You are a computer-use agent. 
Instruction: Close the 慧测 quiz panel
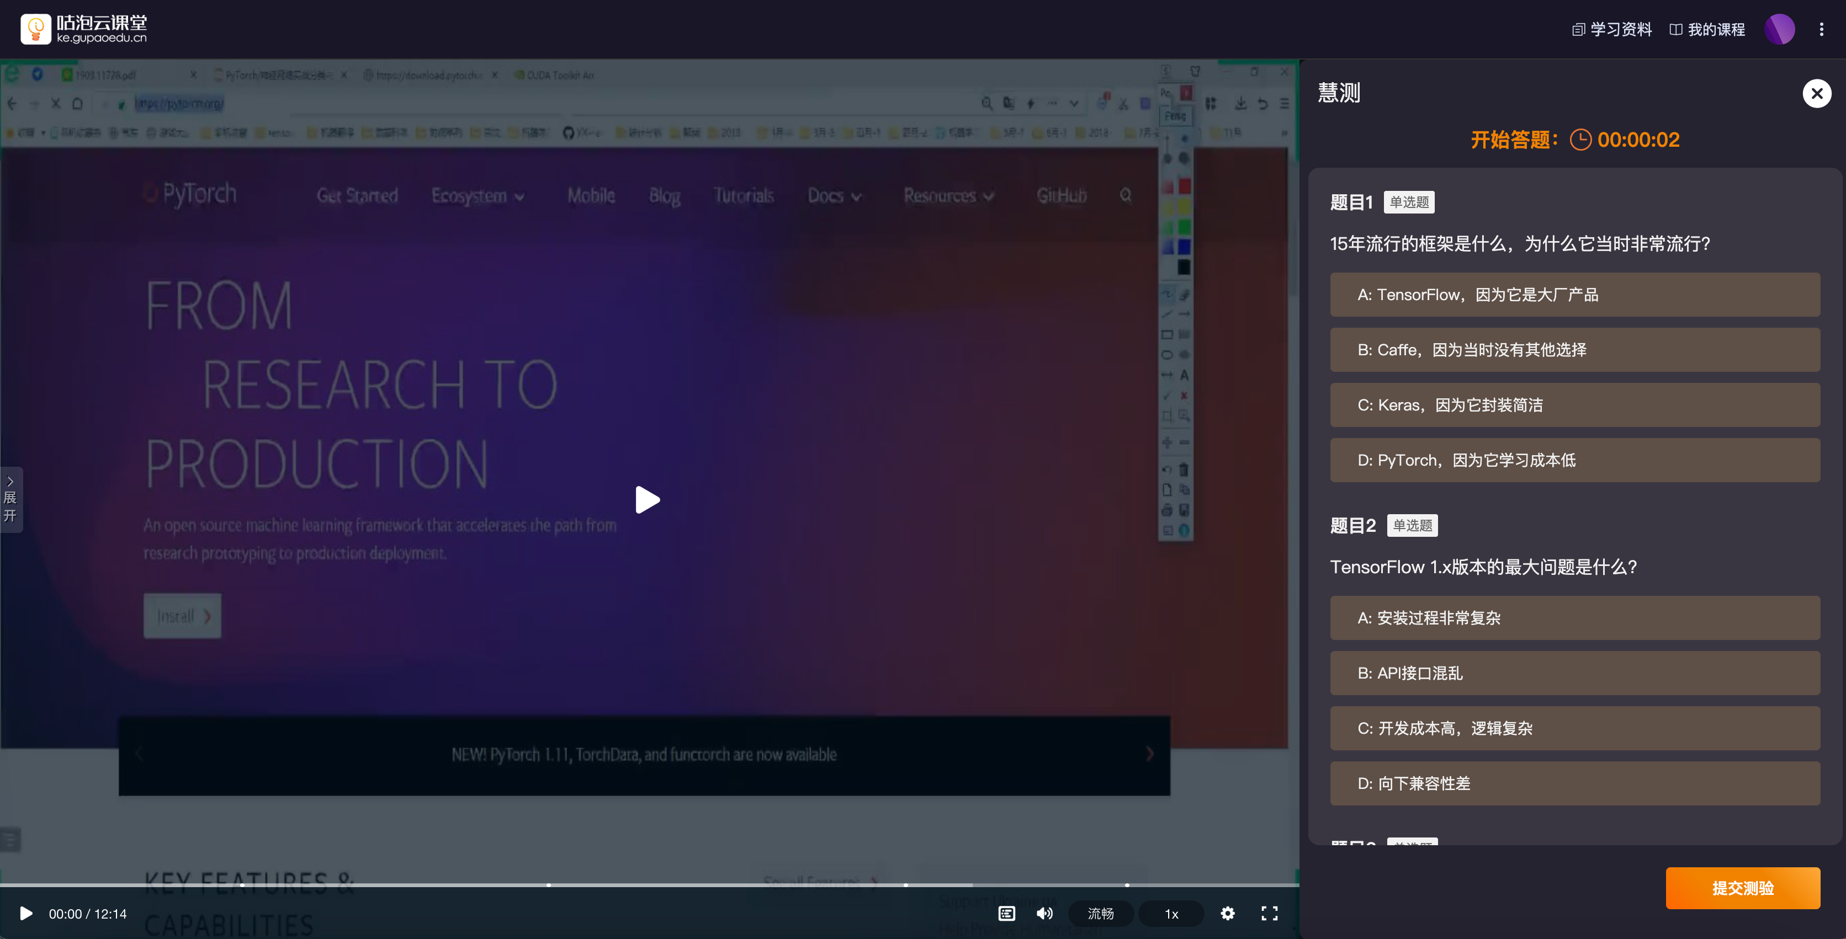[x=1817, y=93]
